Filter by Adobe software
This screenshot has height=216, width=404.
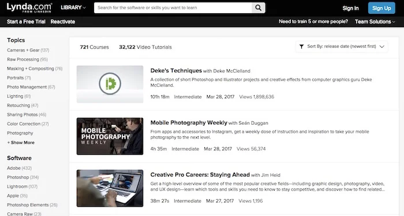[19, 168]
